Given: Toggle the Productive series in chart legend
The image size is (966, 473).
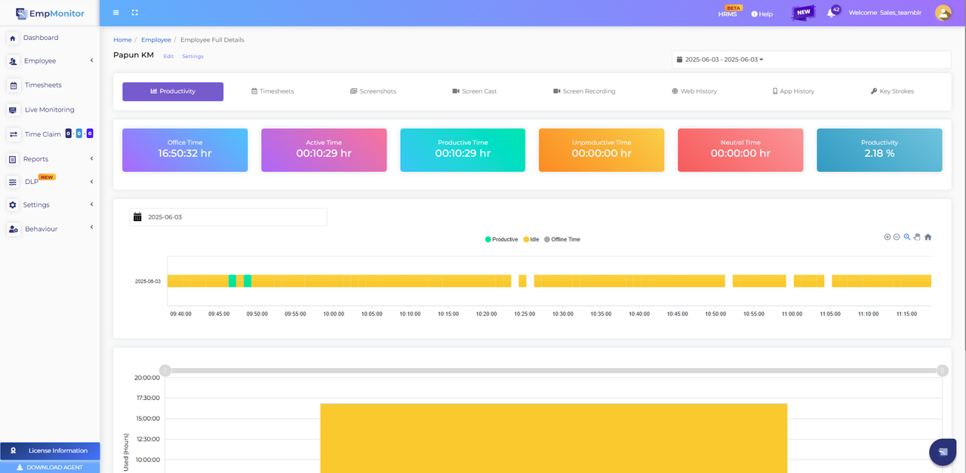Looking at the screenshot, I should click(502, 239).
